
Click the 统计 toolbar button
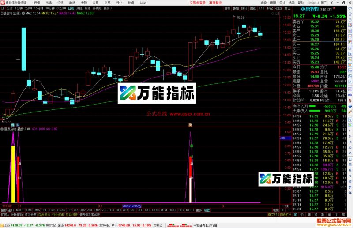pyautogui.click(x=244, y=8)
